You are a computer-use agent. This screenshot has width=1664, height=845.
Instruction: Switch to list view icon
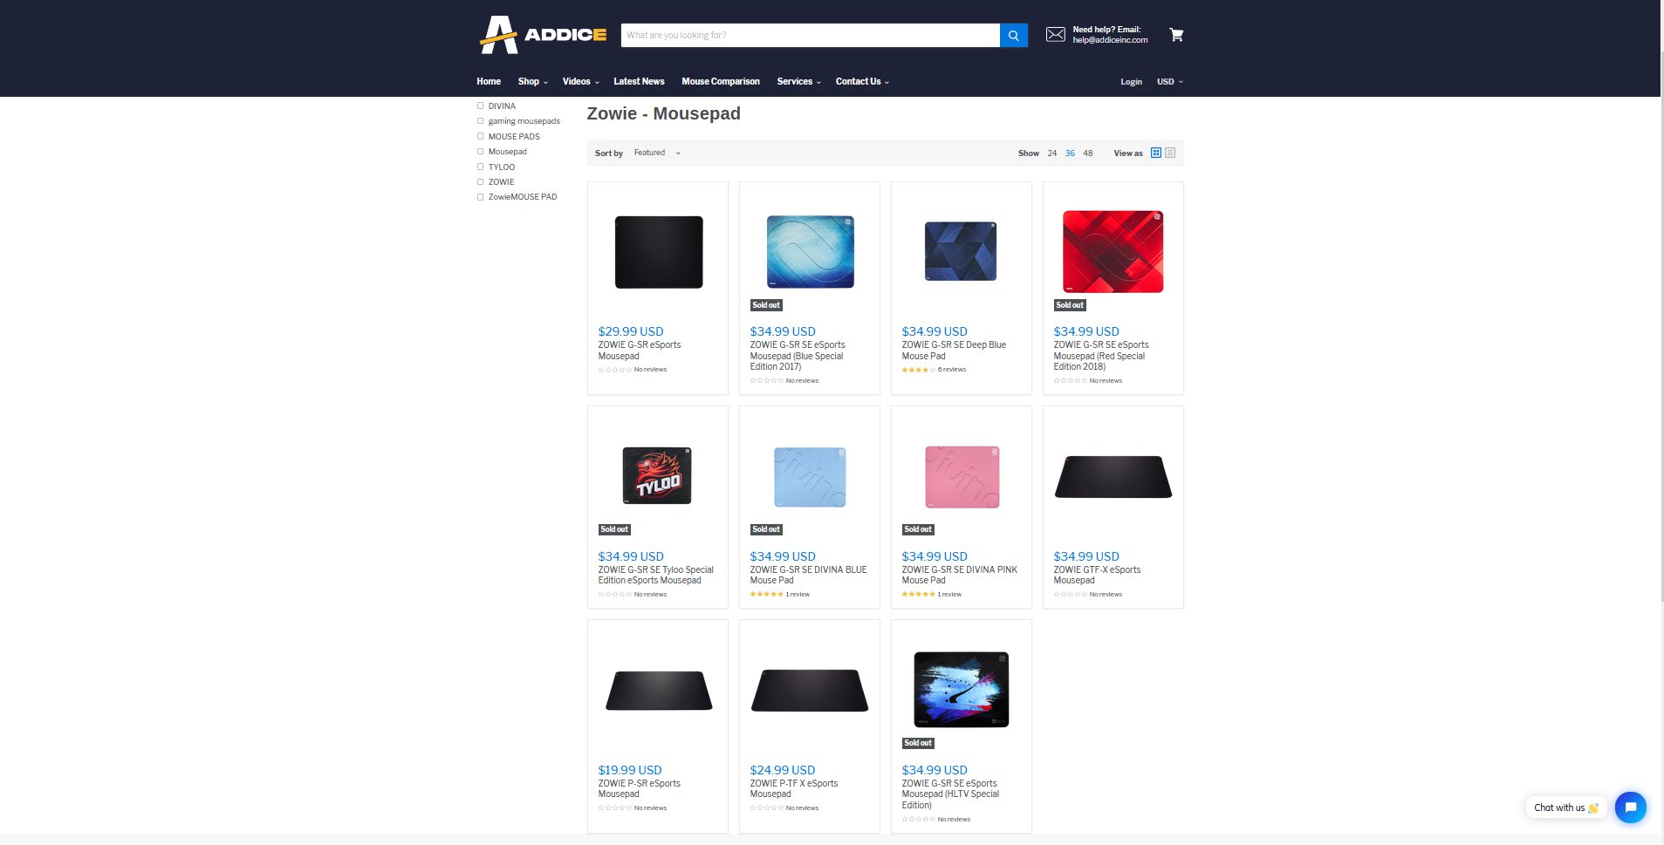coord(1170,153)
